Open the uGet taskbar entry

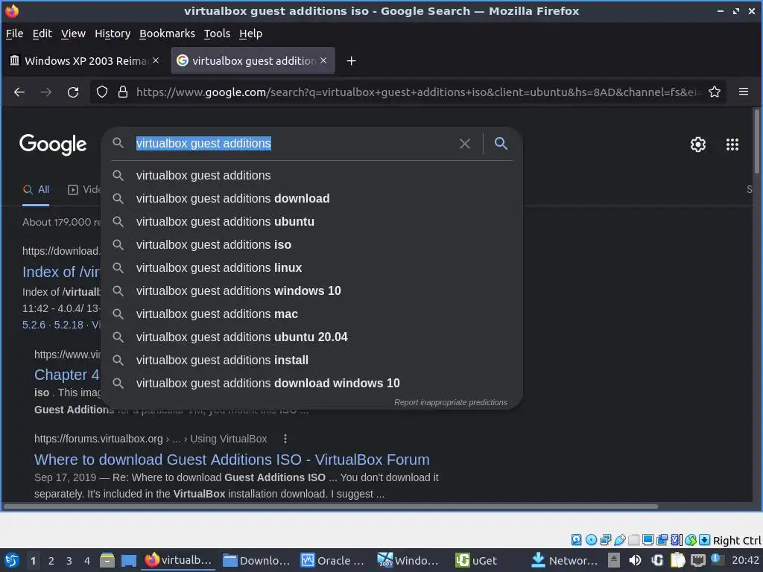(x=476, y=560)
